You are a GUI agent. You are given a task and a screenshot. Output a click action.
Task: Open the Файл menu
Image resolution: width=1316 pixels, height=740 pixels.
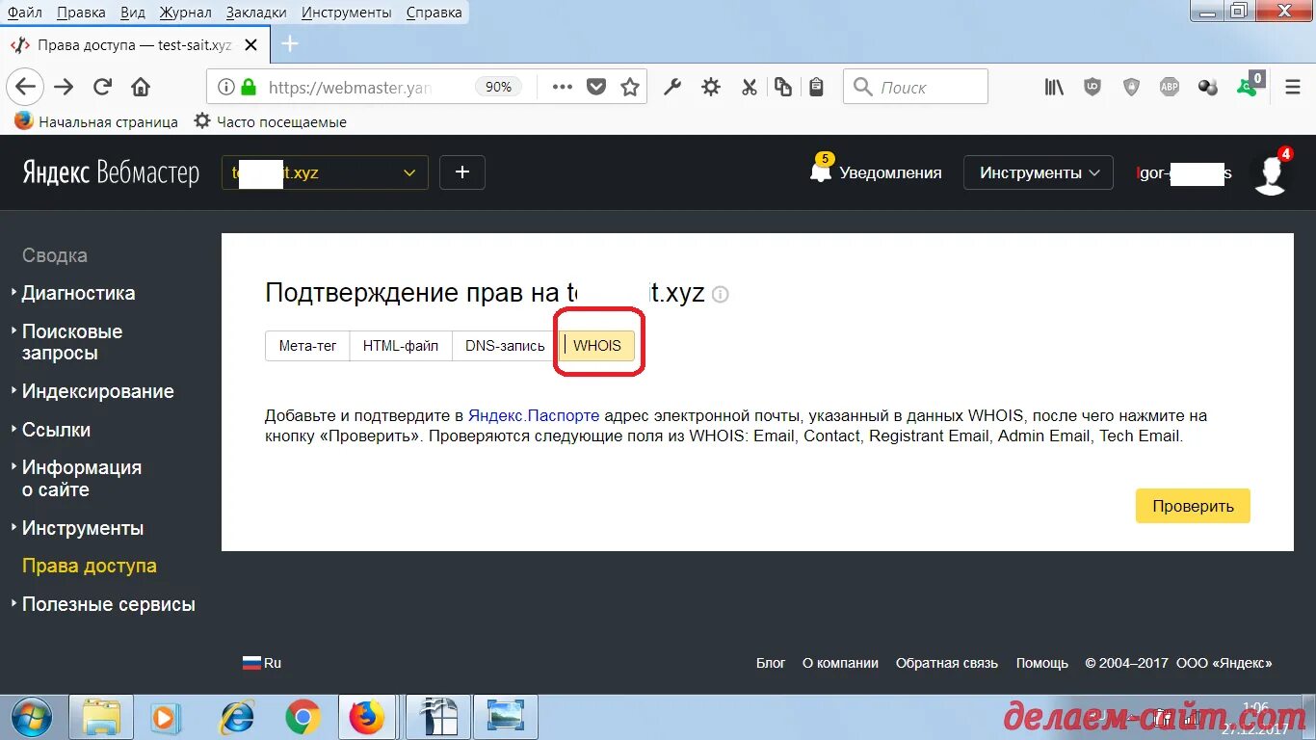pos(24,13)
